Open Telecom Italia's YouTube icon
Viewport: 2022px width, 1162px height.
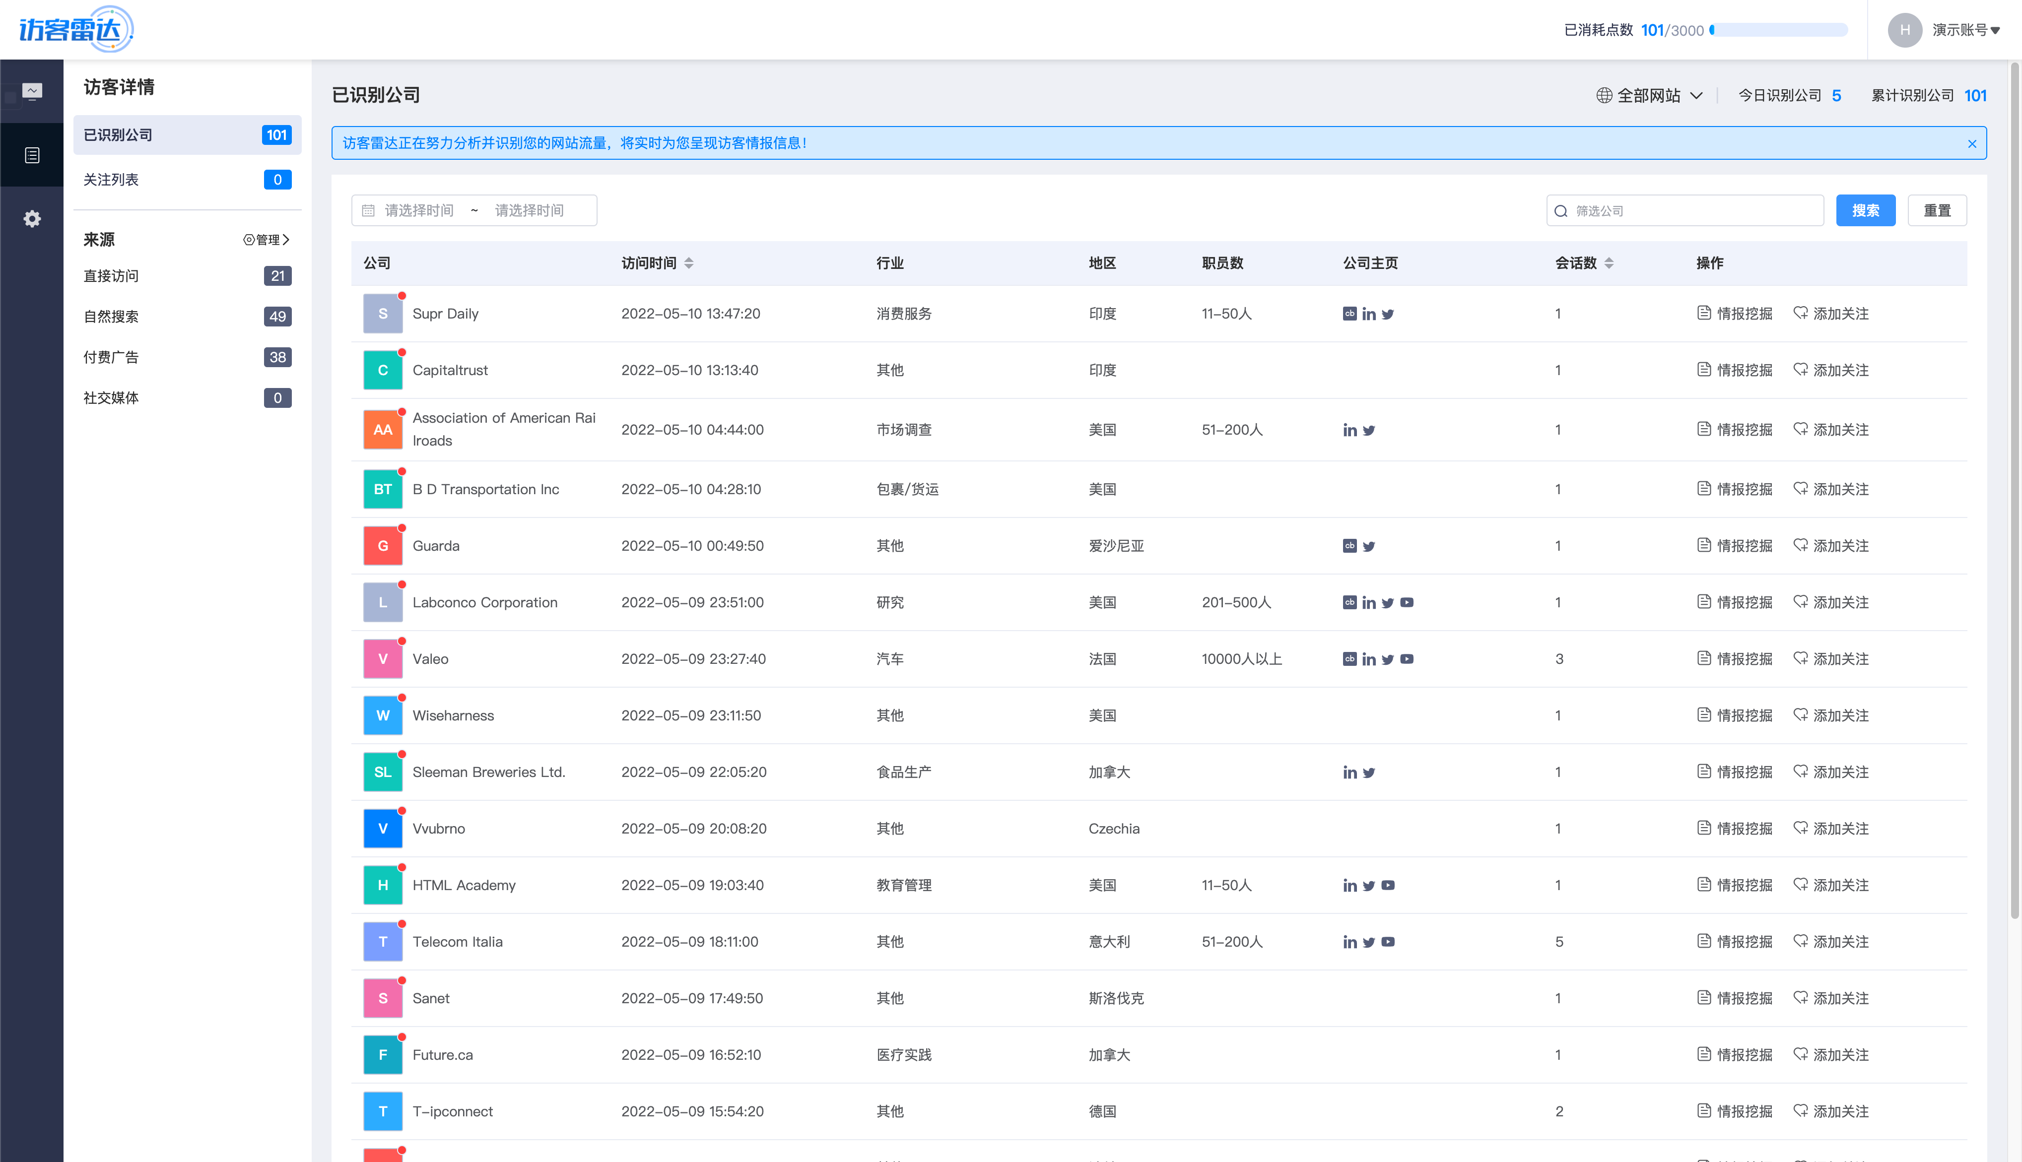1389,942
